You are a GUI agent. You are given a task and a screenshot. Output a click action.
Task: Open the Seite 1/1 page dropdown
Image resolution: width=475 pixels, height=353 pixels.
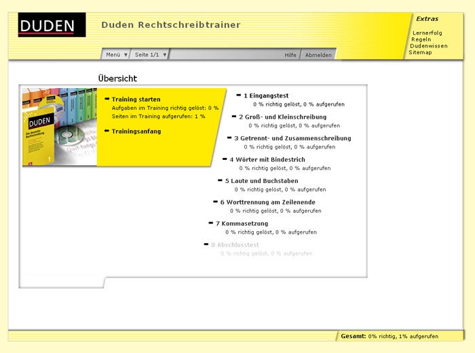coord(151,55)
